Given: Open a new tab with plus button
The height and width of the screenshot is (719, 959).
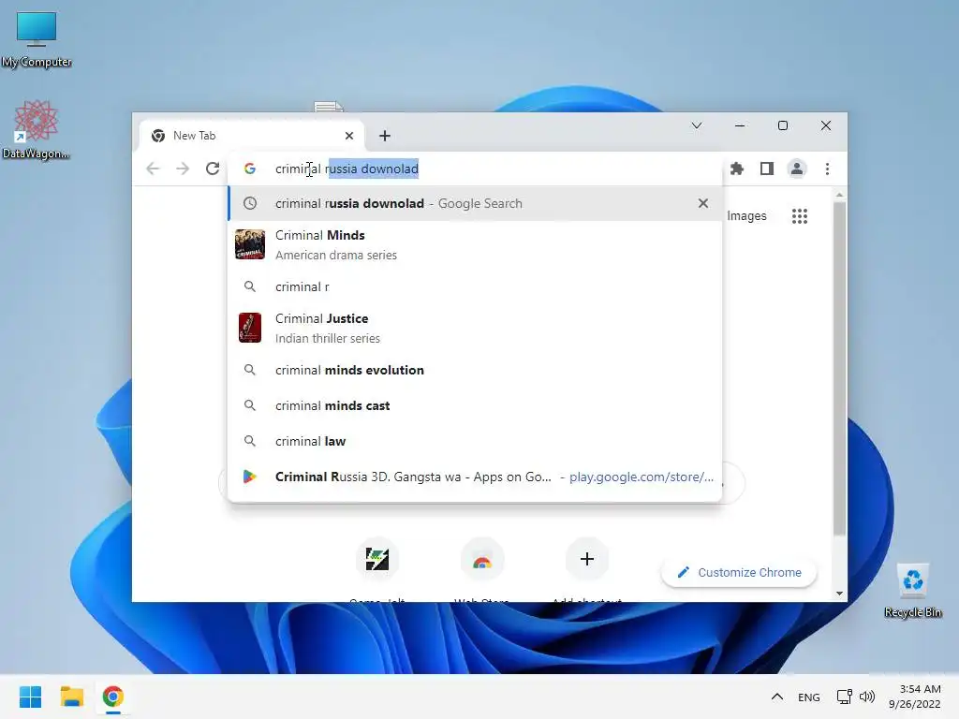Looking at the screenshot, I should click(385, 136).
